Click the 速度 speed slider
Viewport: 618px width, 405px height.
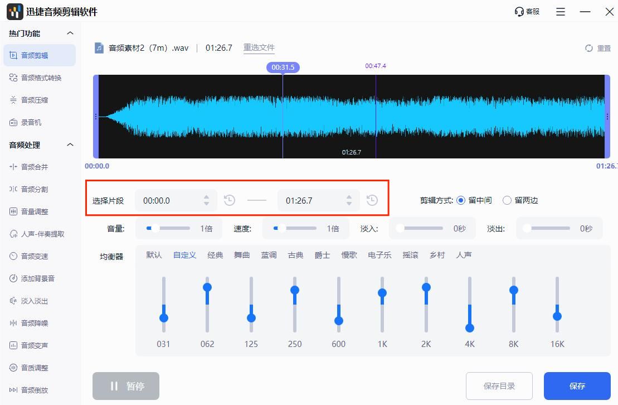point(295,228)
